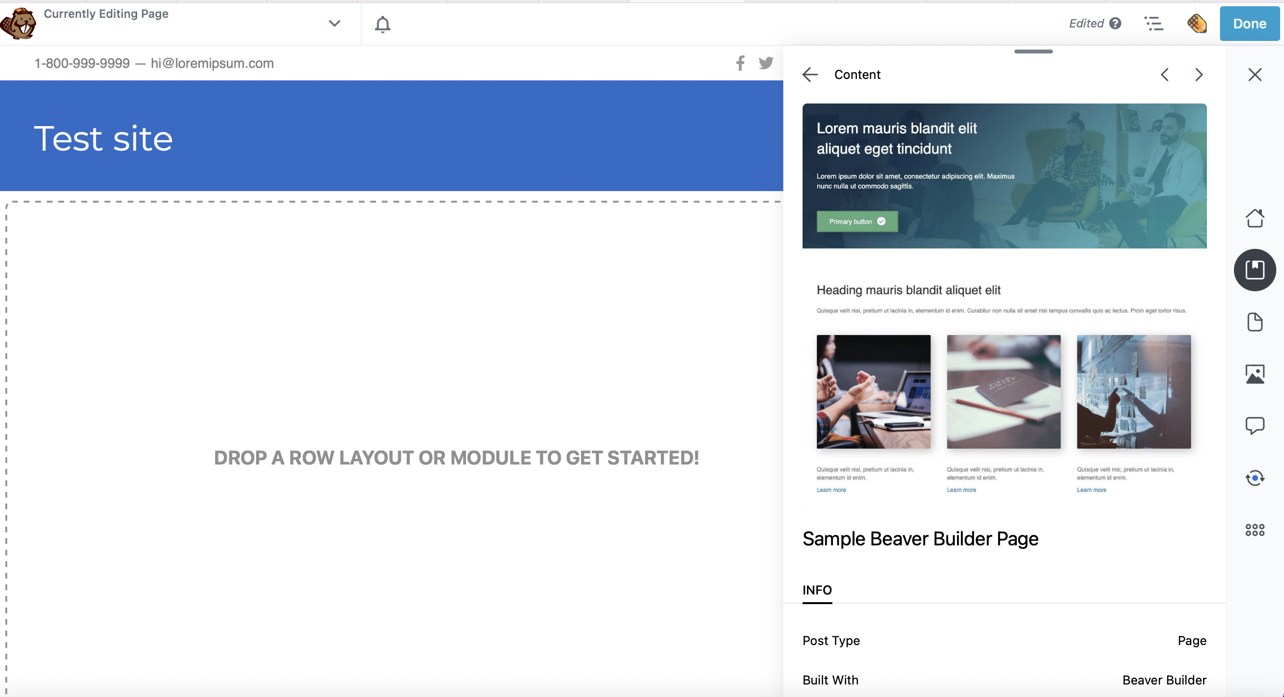Click the Assistant pencil icon in top bar
This screenshot has height=697, width=1284.
(1196, 24)
